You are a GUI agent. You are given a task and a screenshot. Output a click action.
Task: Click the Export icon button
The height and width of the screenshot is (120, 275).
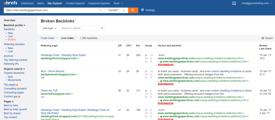[x=263, y=38]
